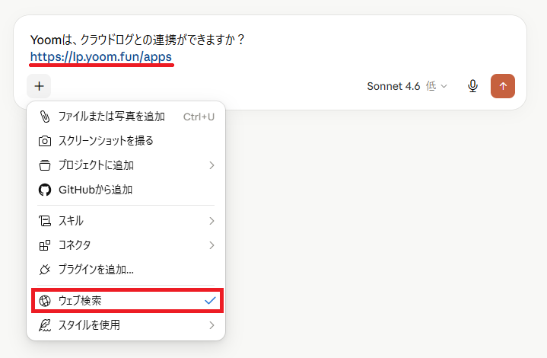Click the plus attachment button
This screenshot has height=358, width=547.
39,86
